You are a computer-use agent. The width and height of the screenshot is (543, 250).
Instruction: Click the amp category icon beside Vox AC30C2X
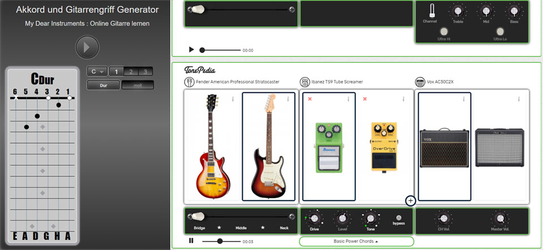[420, 82]
